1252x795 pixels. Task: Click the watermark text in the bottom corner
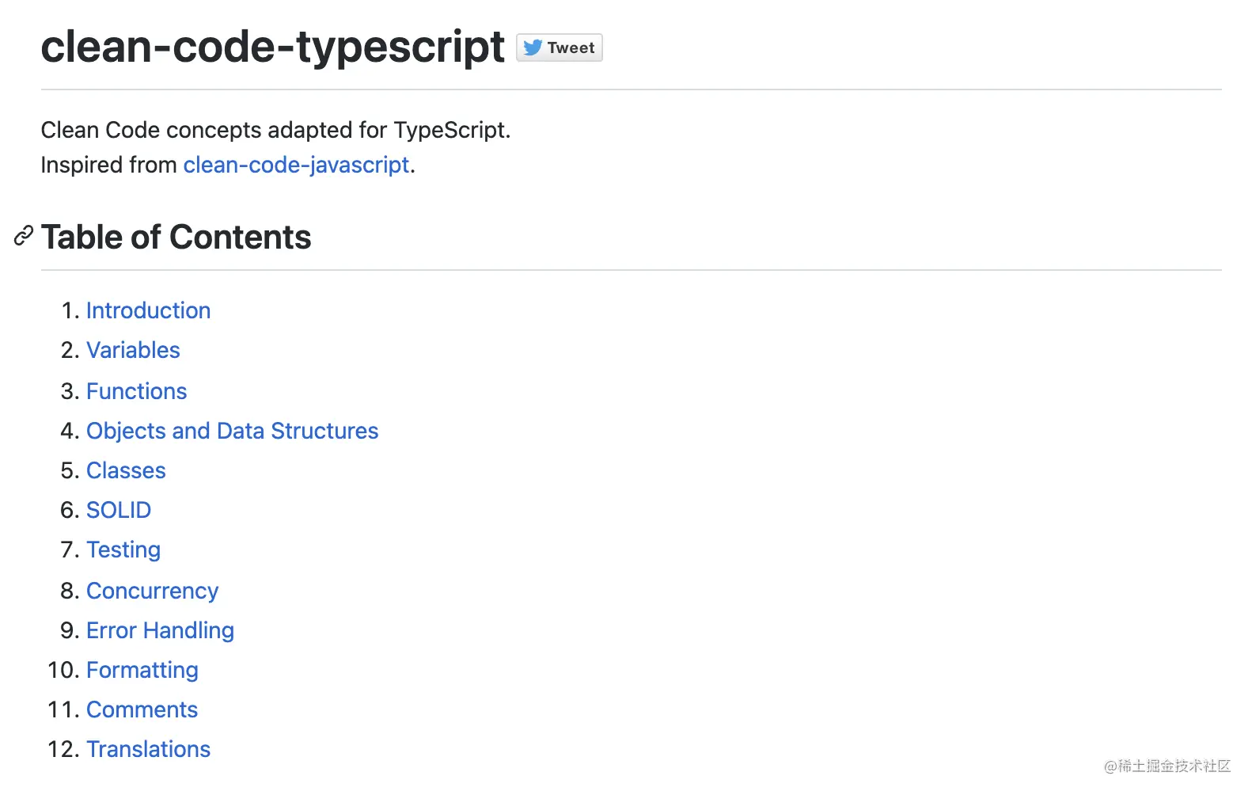pos(1167,766)
